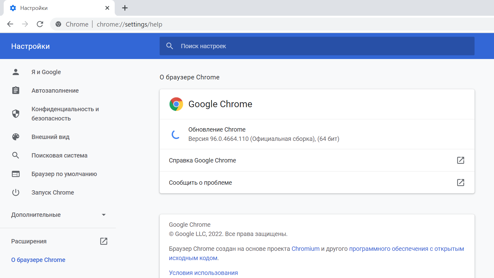Click the Настройки header title
Image resolution: width=494 pixels, height=278 pixels.
pyautogui.click(x=31, y=46)
